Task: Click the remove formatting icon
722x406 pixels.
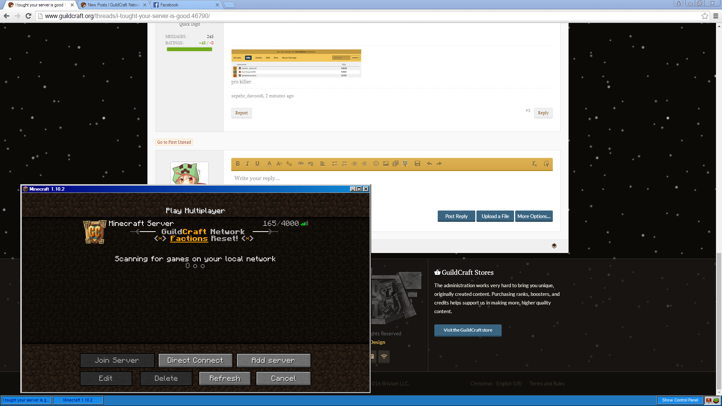Action: [x=534, y=164]
